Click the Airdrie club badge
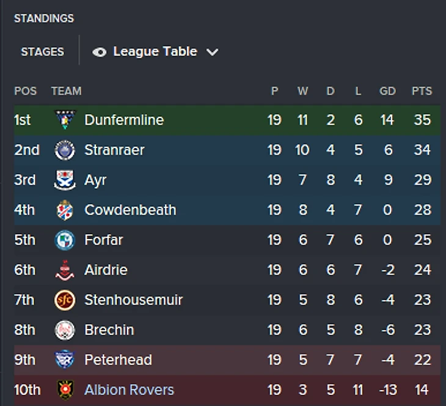Screen dimensions: 446x406 point(65,270)
